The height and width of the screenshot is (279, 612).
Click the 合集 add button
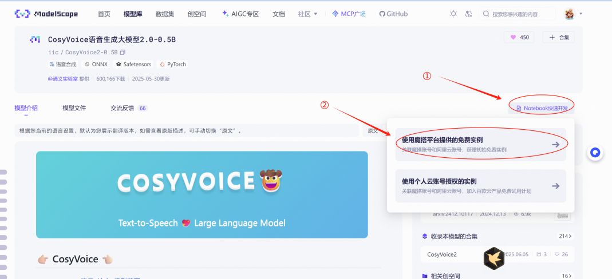pyautogui.click(x=559, y=37)
